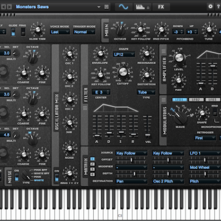The height and width of the screenshot is (221, 221).
Task: Click the Osc 1 mix knob
Action: pos(69,54)
